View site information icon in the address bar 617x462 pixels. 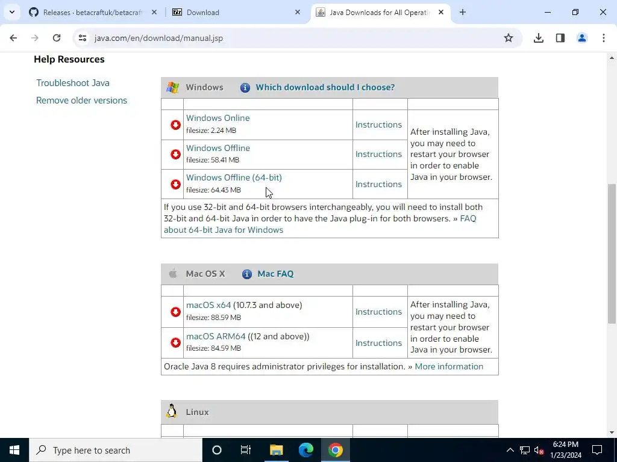pos(82,38)
